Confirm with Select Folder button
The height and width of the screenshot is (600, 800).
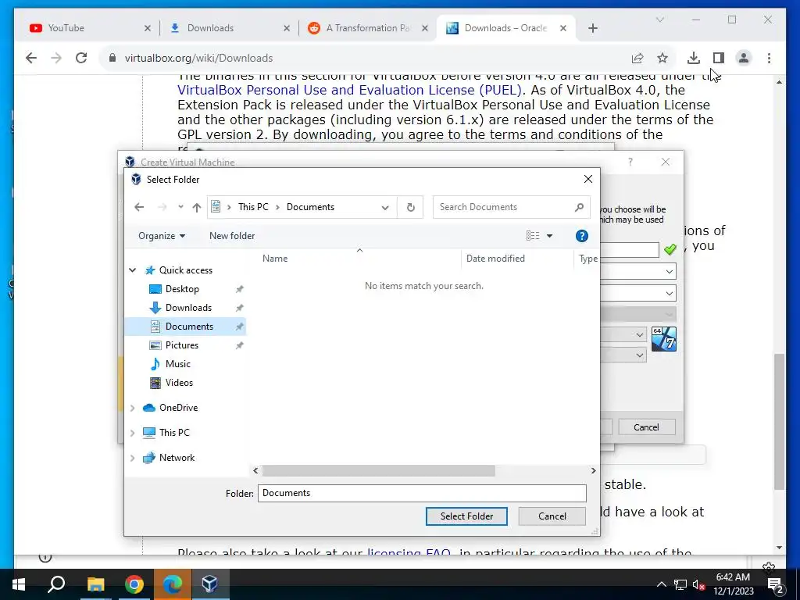(466, 516)
